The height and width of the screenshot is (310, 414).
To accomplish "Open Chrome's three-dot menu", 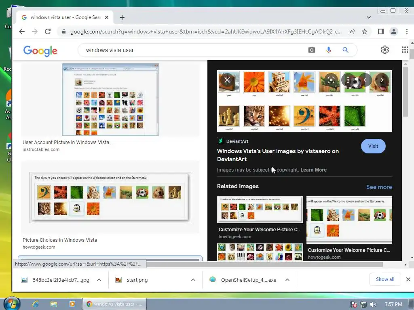I will pos(407,31).
